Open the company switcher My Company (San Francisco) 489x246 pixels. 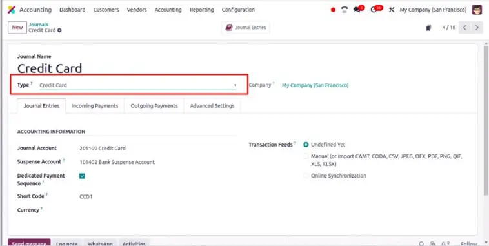tap(433, 10)
